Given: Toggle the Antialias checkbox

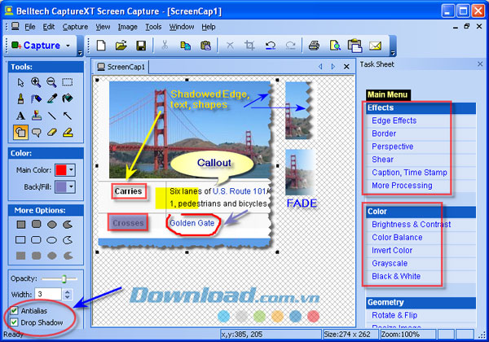Looking at the screenshot, I should click(x=14, y=310).
